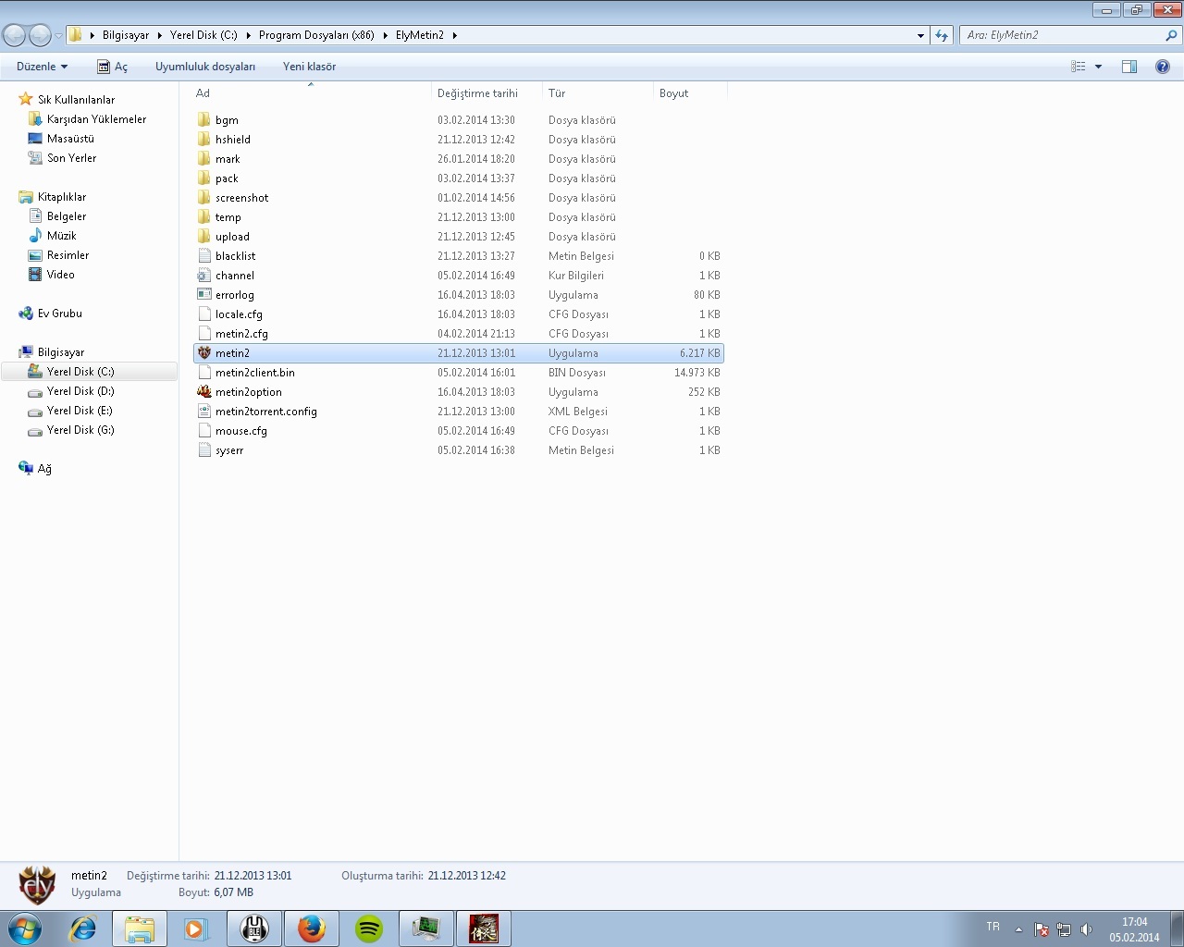This screenshot has height=947, width=1184.
Task: Click the TR language indicator
Action: 993,927
